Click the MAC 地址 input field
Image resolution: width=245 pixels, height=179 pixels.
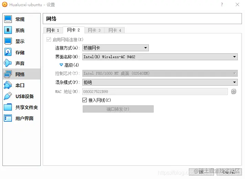tap(155, 92)
